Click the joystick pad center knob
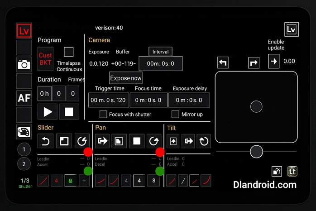This screenshot has width=316, height=211. tap(256, 106)
